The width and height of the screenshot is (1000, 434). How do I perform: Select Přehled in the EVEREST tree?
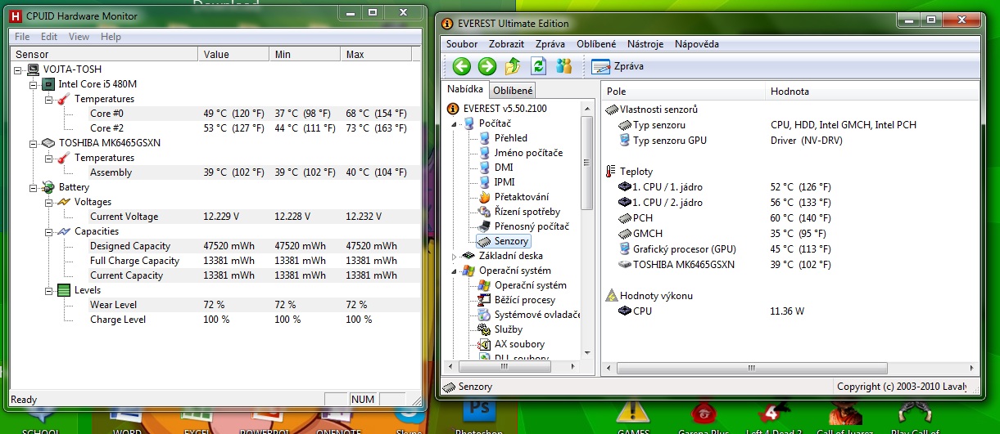(x=503, y=137)
